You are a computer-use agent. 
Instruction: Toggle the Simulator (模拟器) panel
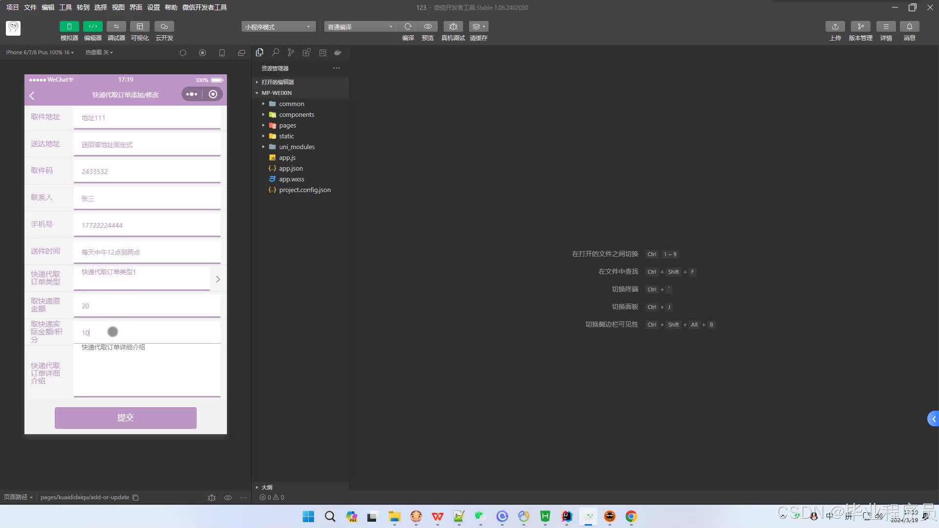pyautogui.click(x=69, y=26)
